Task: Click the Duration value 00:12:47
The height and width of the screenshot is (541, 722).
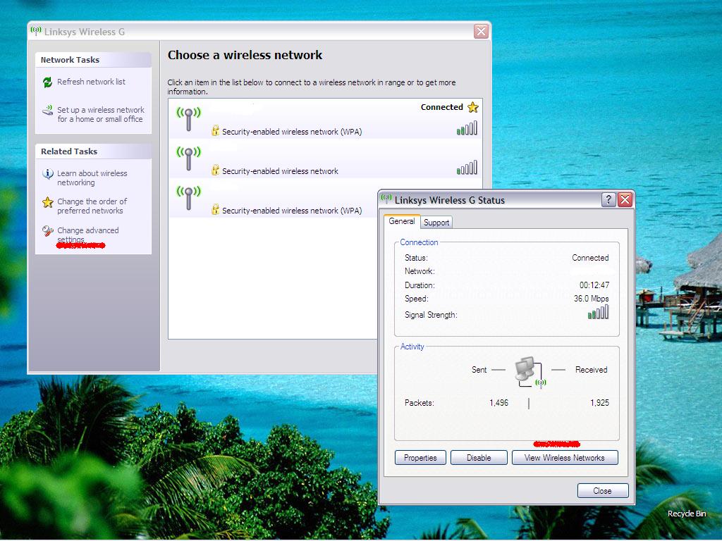Action: 594,285
